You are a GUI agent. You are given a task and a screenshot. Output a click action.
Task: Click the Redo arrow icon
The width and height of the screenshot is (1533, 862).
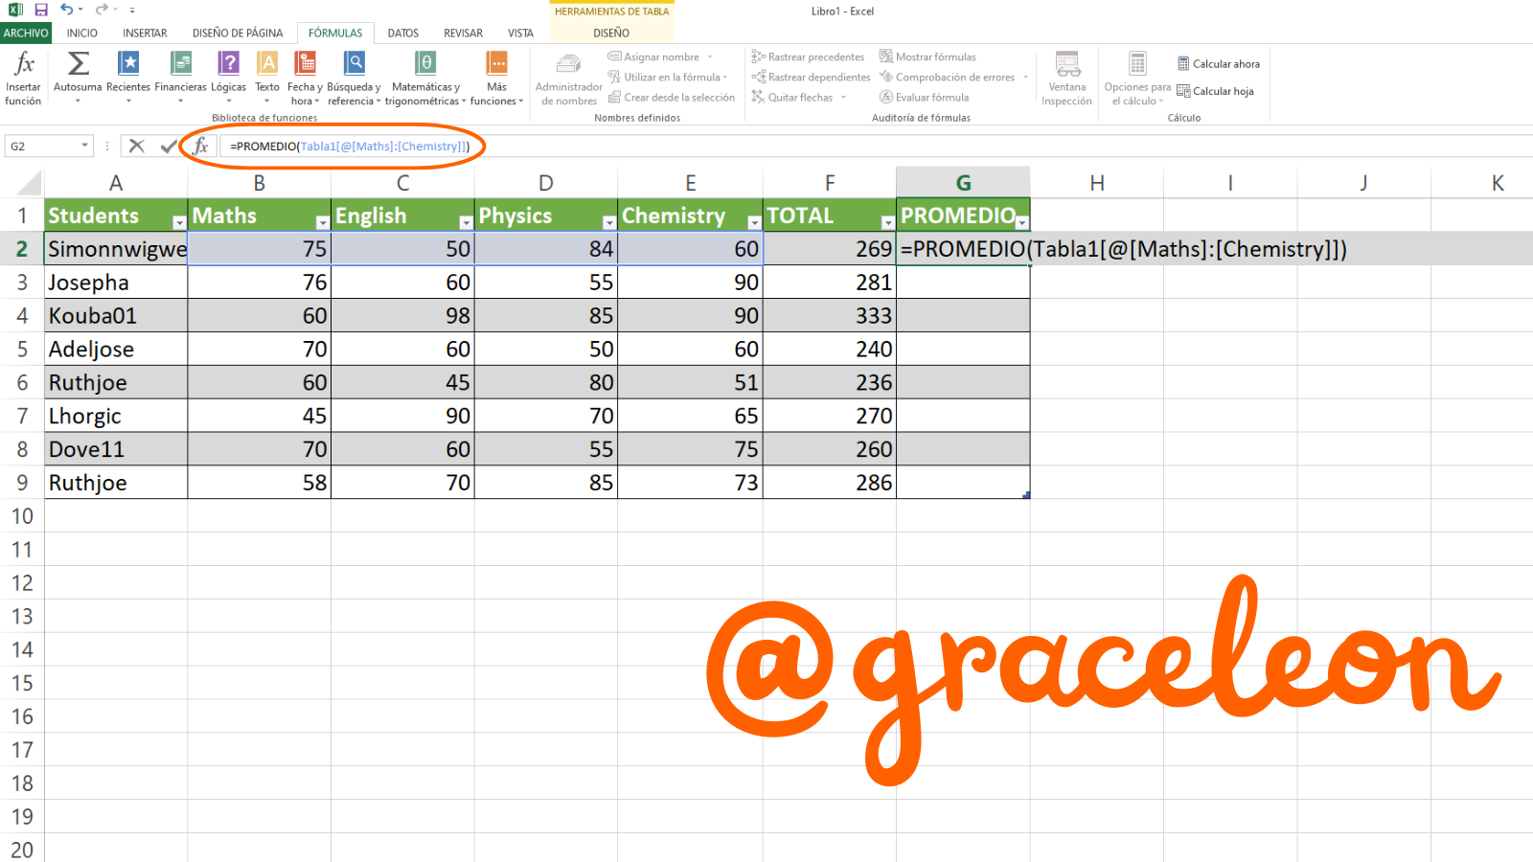101,10
